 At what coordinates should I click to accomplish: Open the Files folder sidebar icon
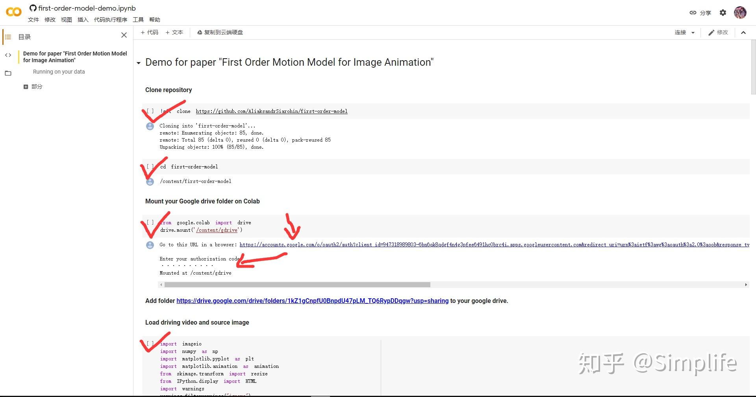click(8, 73)
